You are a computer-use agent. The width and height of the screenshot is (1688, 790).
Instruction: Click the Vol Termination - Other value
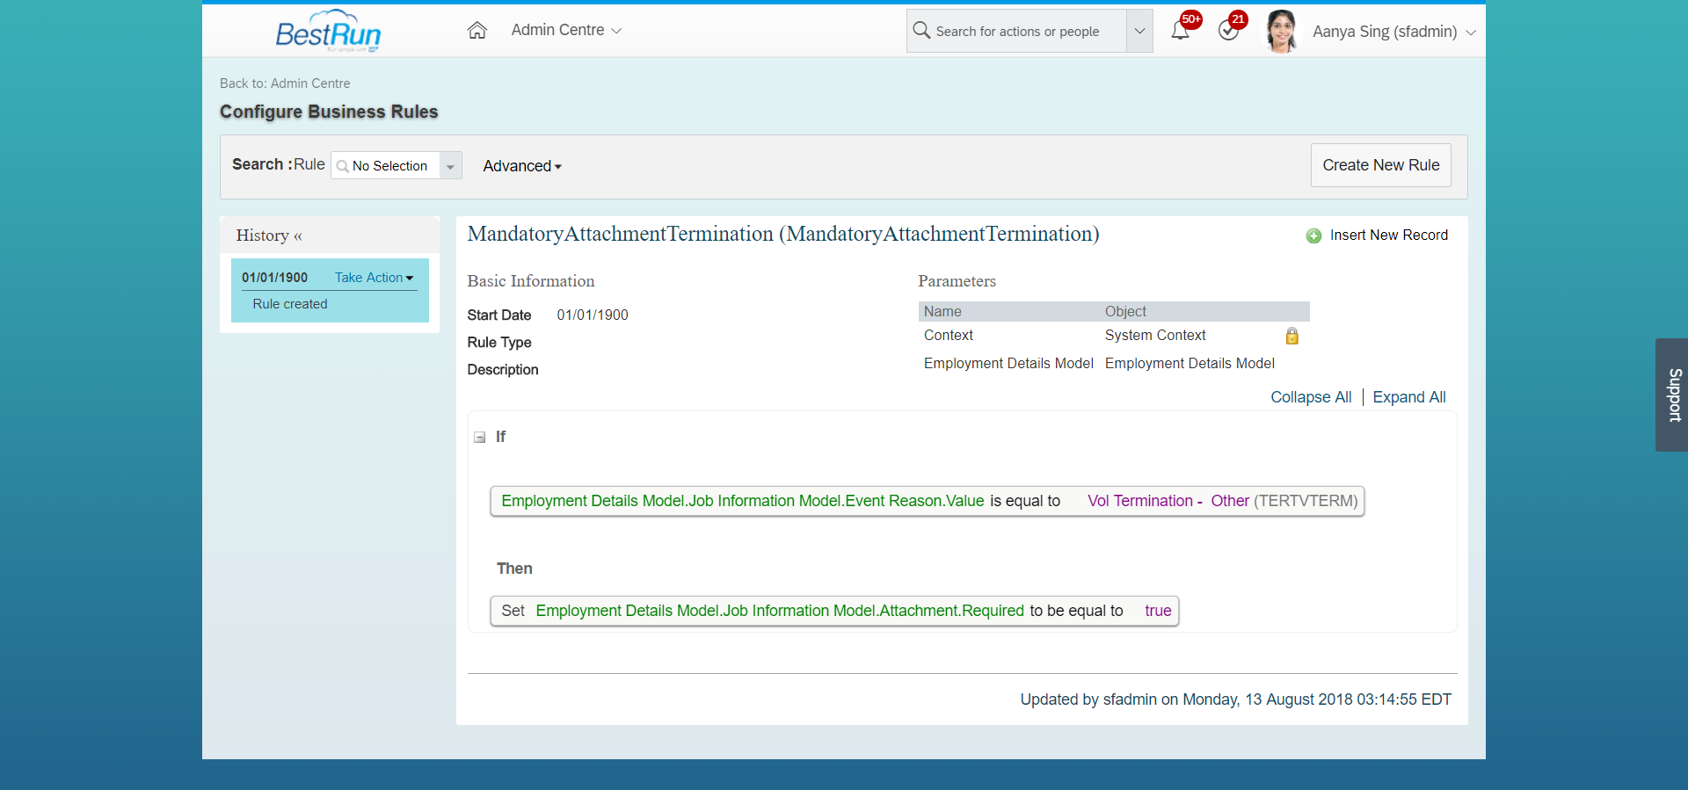tap(1168, 501)
